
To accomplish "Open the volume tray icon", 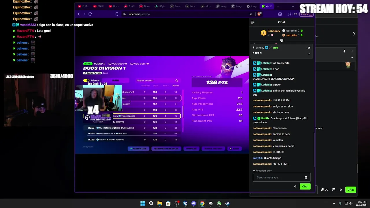I will point(351,204).
